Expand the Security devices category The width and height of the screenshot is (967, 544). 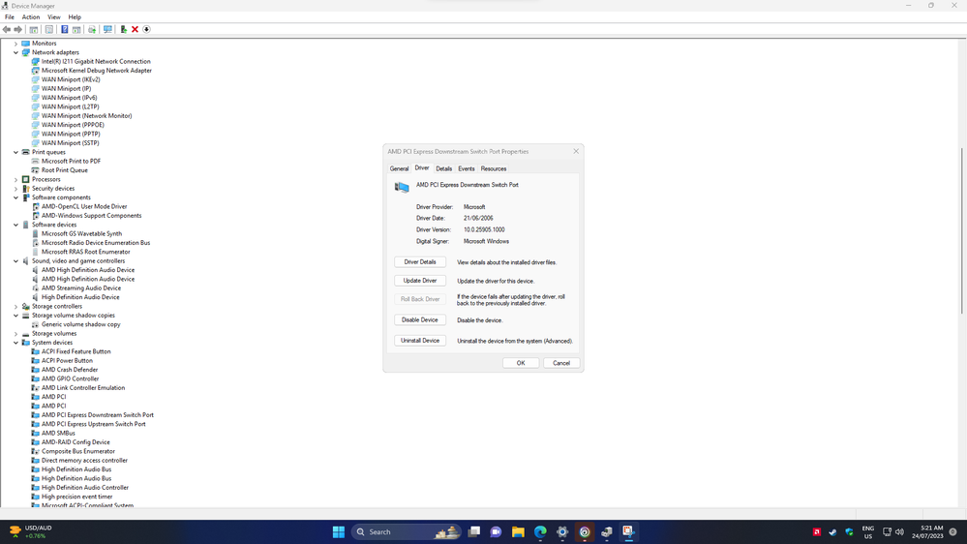(x=16, y=189)
